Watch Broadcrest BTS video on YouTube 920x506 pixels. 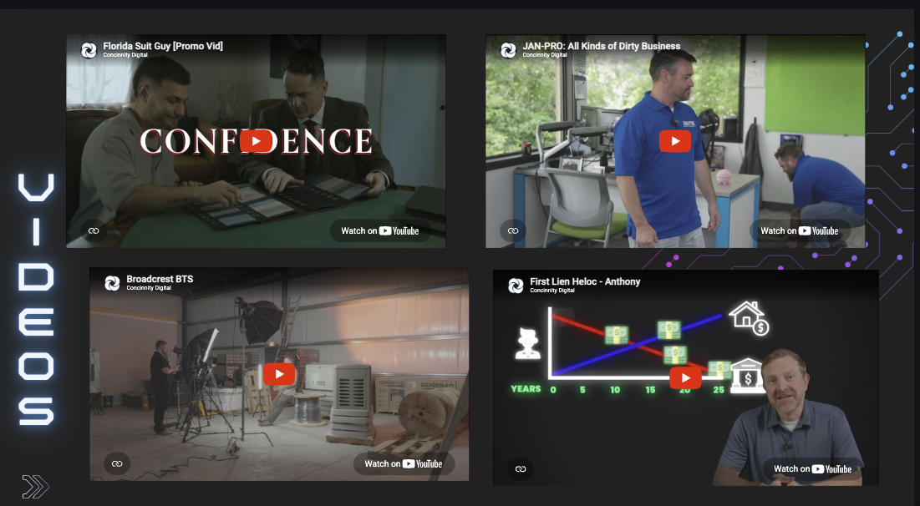(404, 463)
